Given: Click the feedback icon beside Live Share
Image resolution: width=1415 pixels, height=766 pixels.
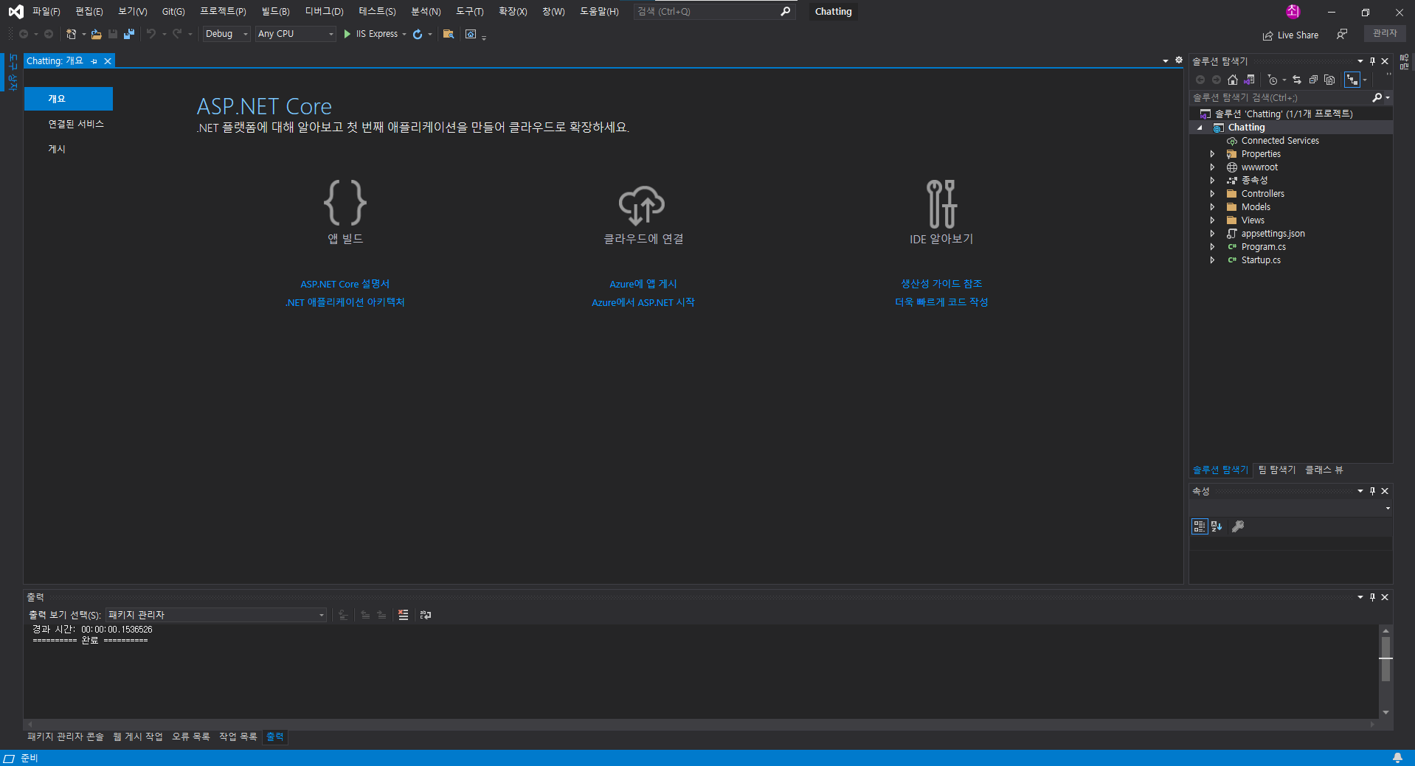Looking at the screenshot, I should tap(1342, 34).
